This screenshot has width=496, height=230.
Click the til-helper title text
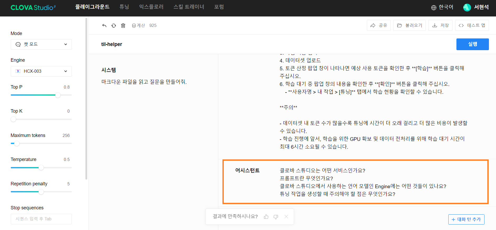click(x=112, y=44)
